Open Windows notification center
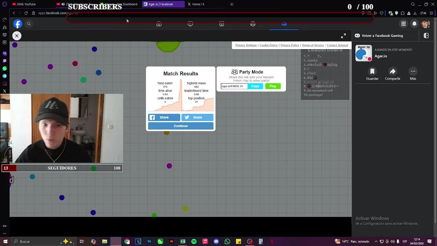The image size is (437, 246). (x=429, y=242)
